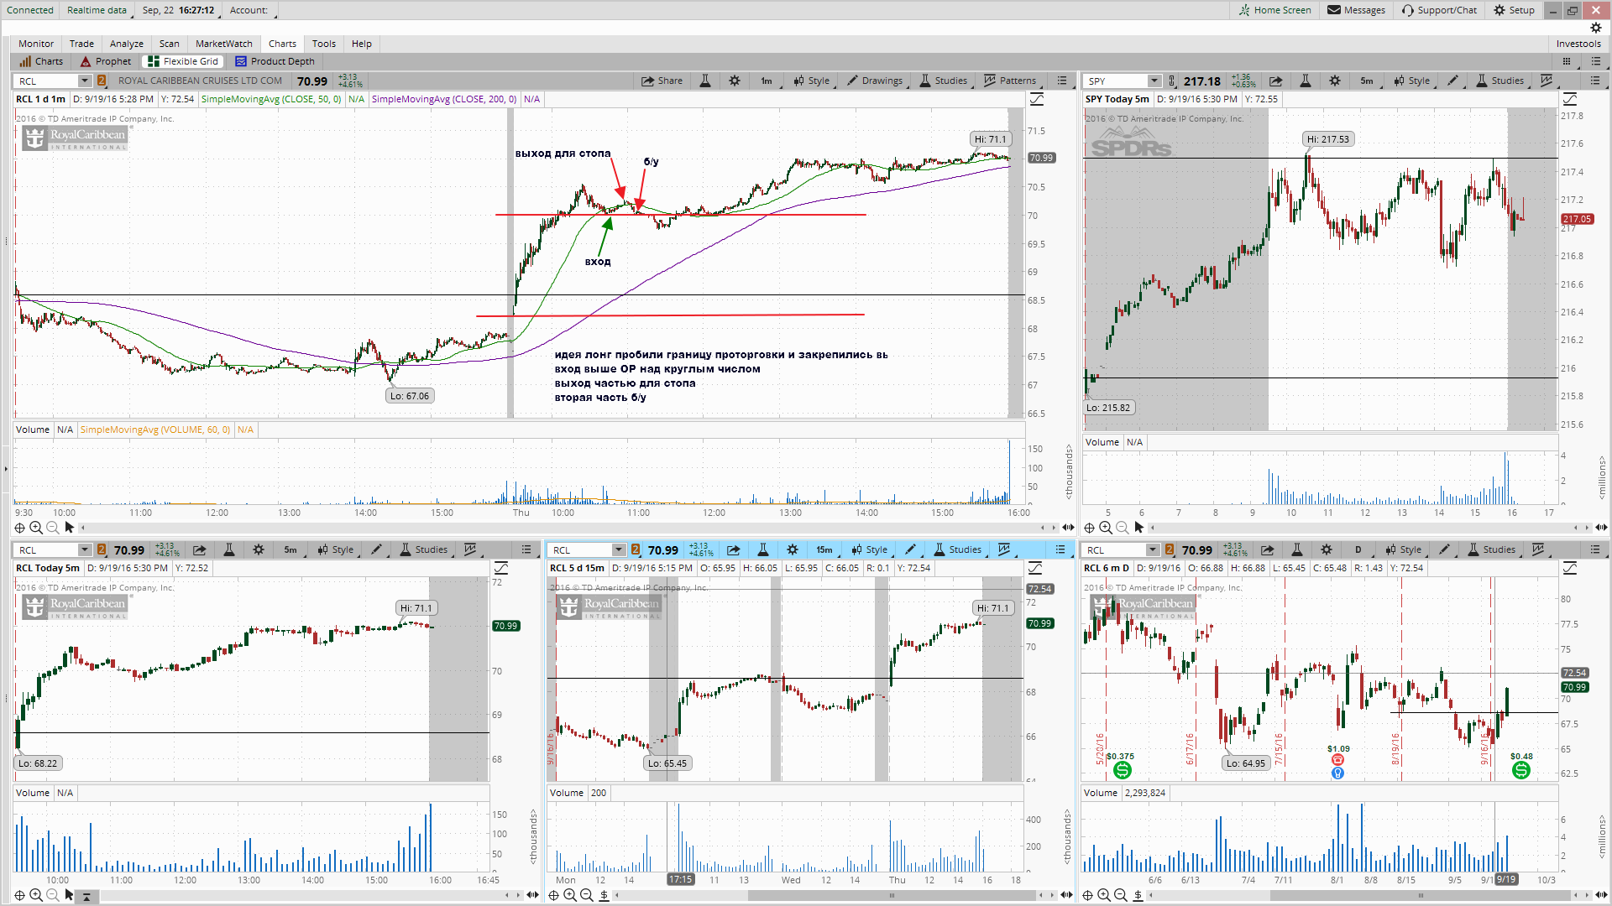Click the $0.375 dividend marker on the daily chart
This screenshot has height=906, width=1612.
tap(1122, 769)
